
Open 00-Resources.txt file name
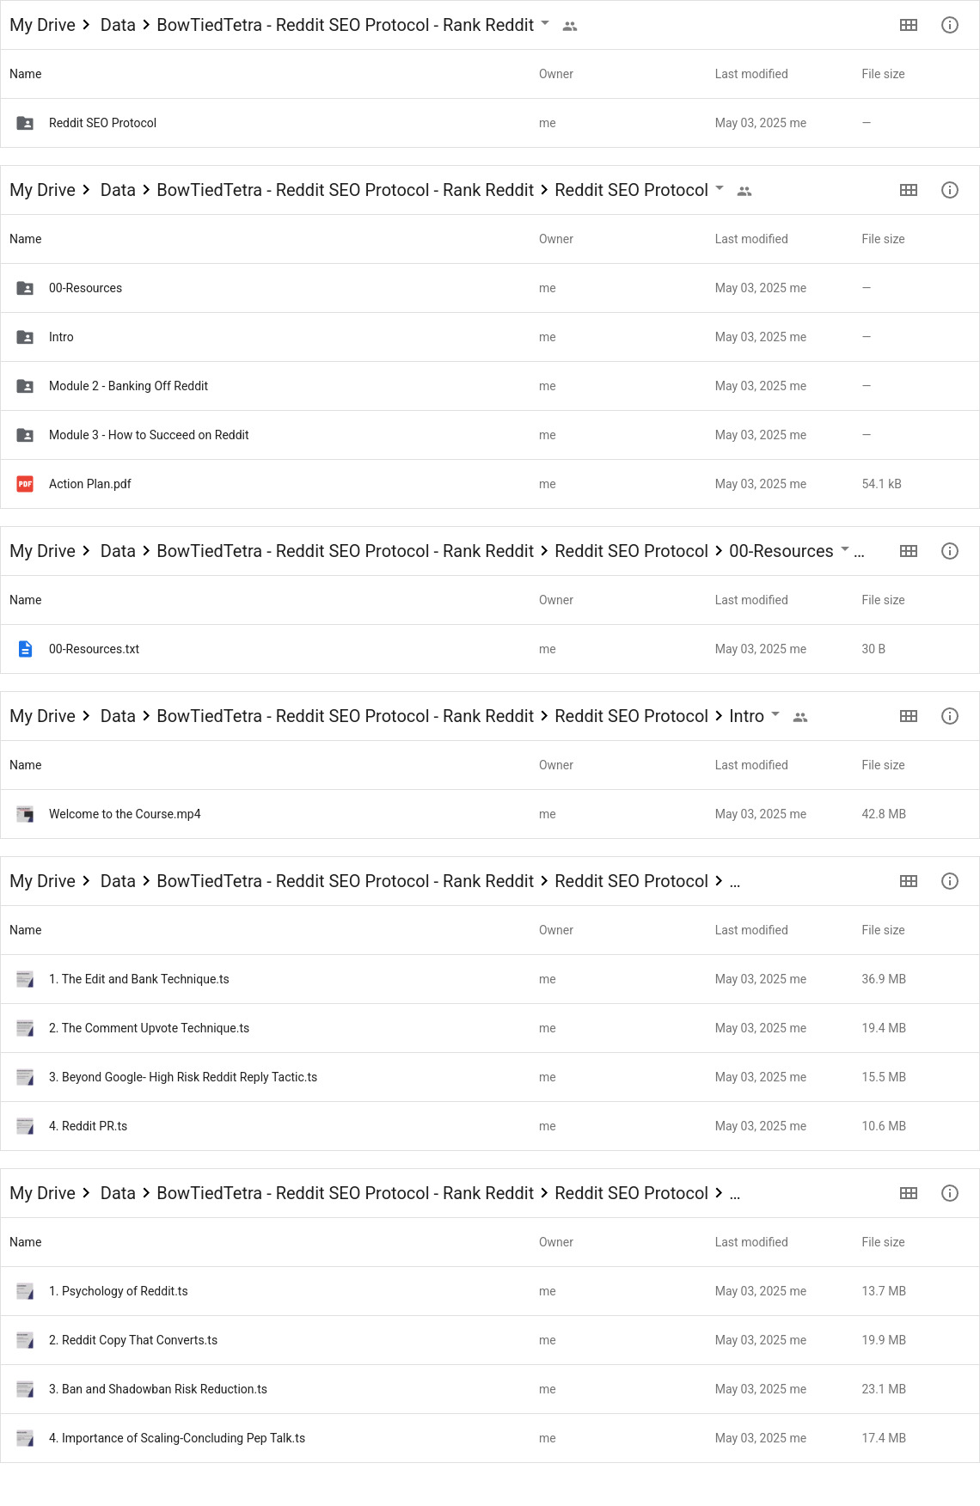[x=94, y=649]
